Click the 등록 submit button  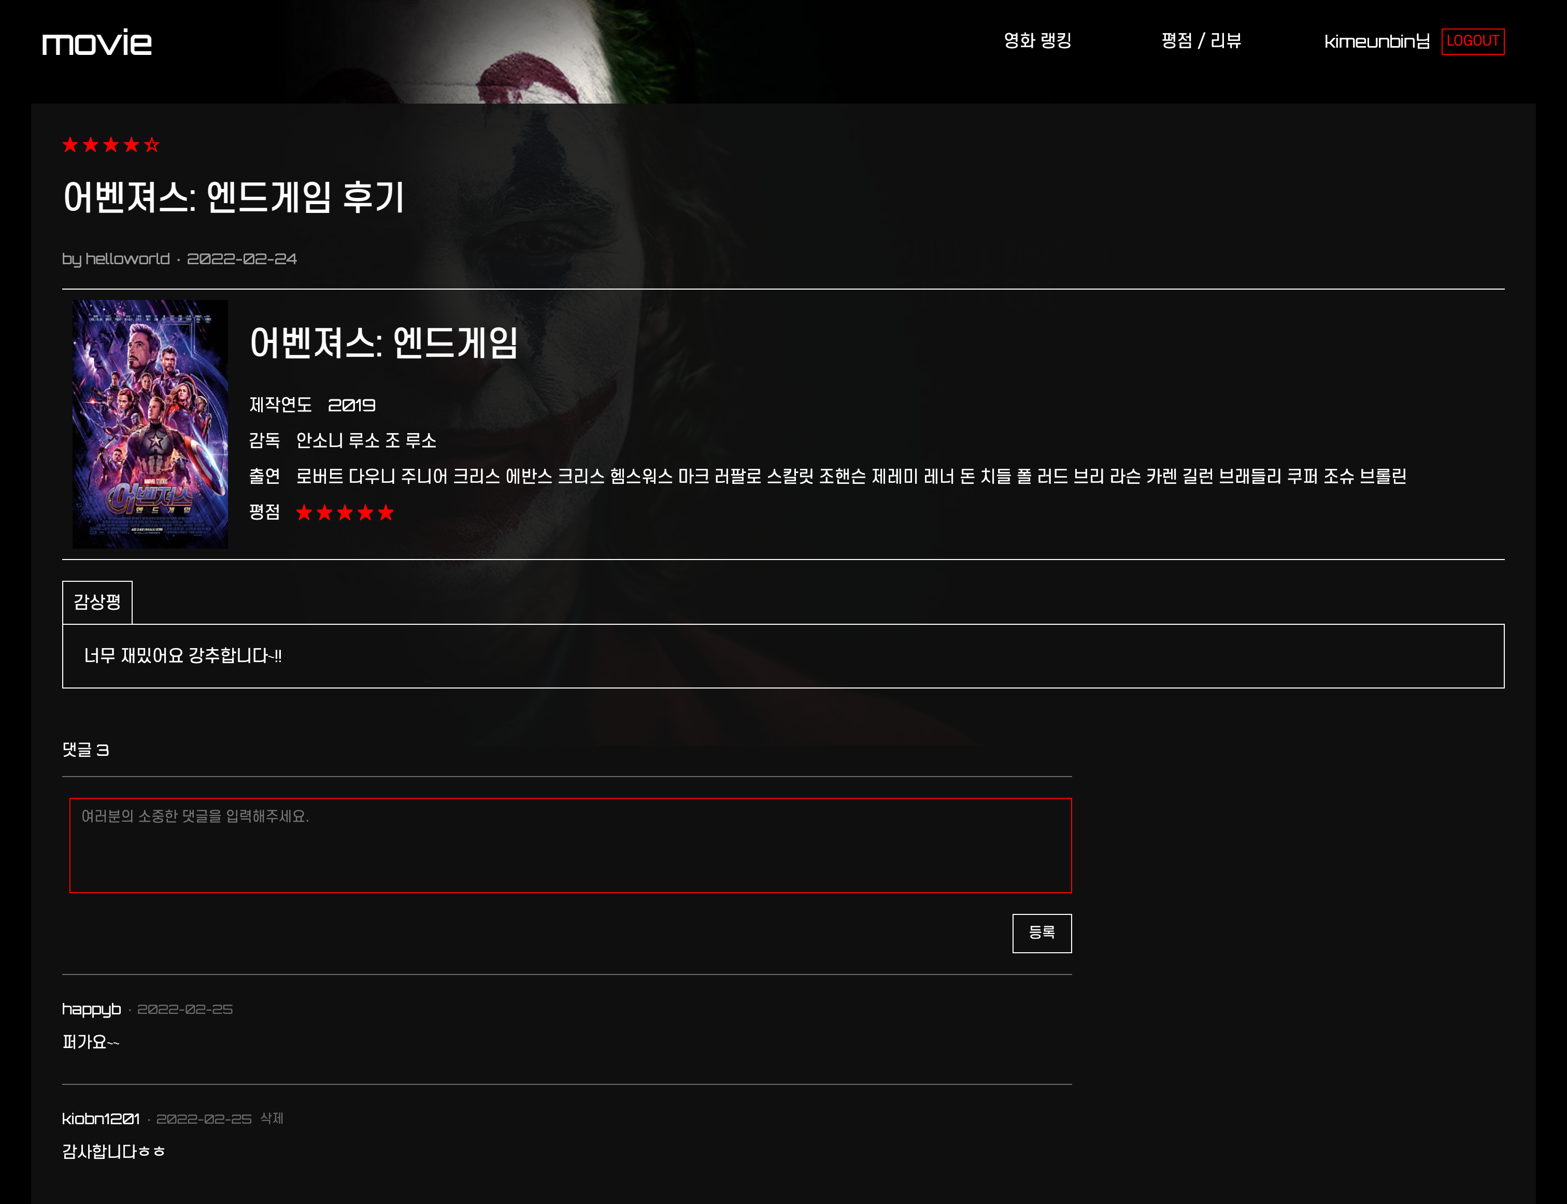[x=1042, y=933]
